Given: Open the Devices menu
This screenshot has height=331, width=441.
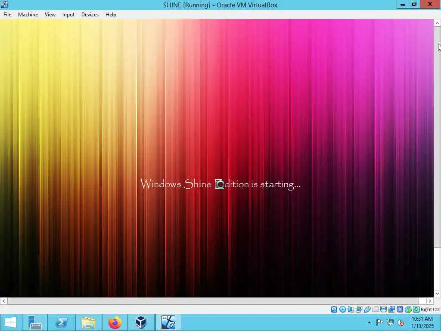Looking at the screenshot, I should pyautogui.click(x=90, y=15).
